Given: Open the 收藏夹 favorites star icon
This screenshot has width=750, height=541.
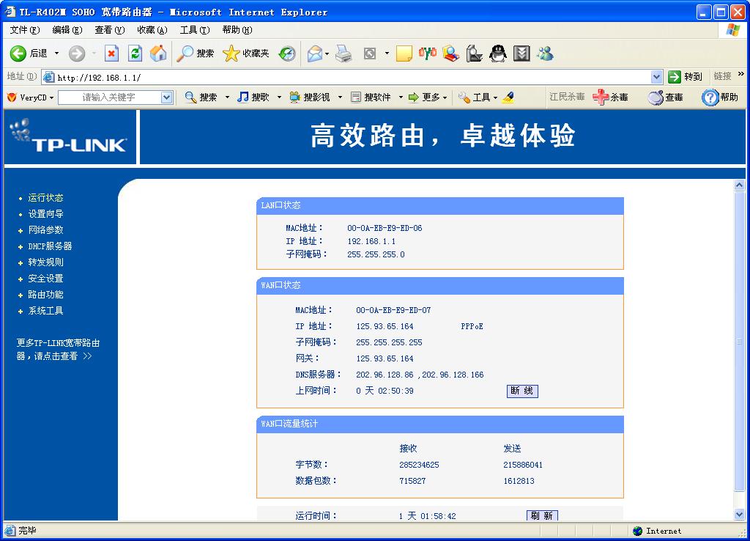Looking at the screenshot, I should (x=230, y=54).
